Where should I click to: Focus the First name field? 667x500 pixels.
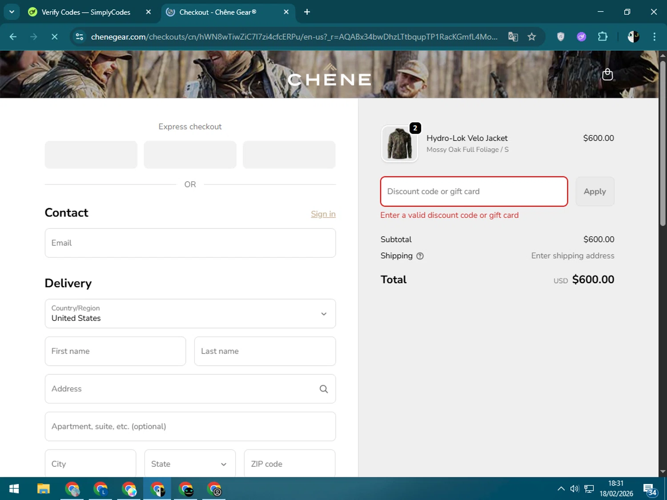pyautogui.click(x=115, y=351)
